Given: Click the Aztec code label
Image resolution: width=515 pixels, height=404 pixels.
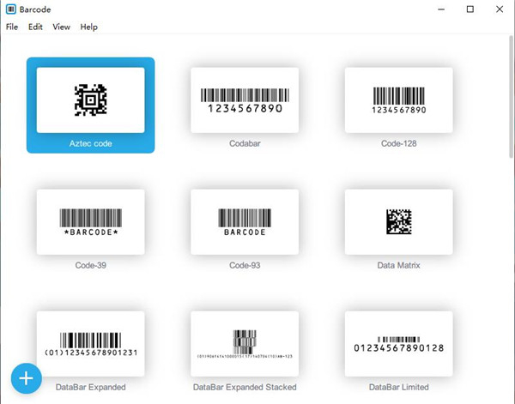Looking at the screenshot, I should [x=91, y=143].
